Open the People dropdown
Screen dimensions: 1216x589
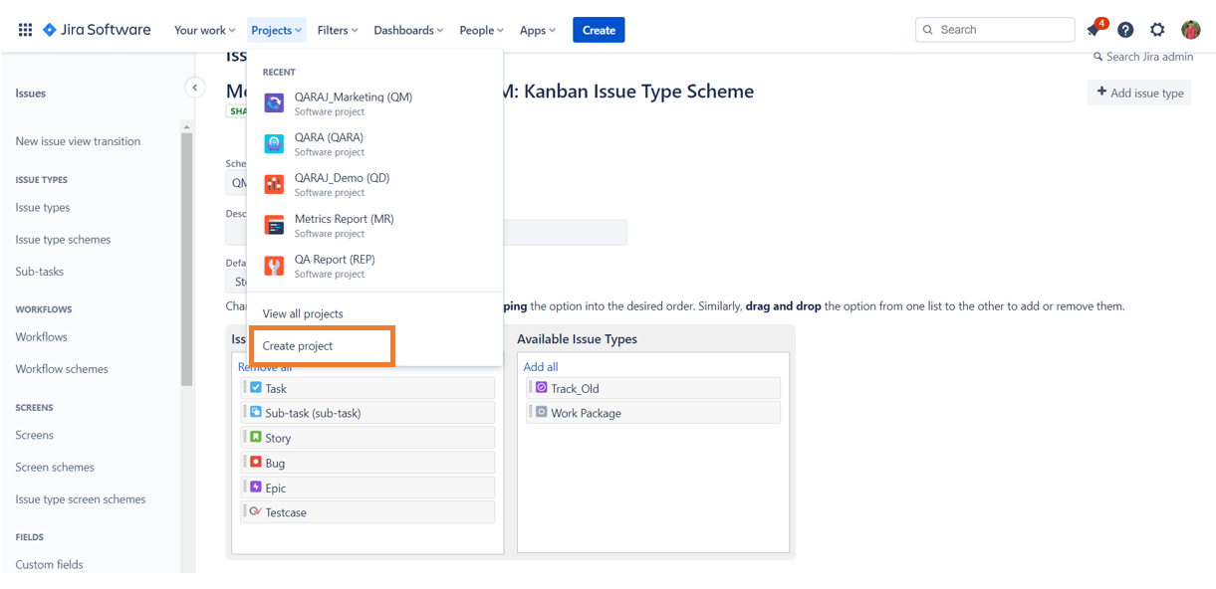coord(481,30)
